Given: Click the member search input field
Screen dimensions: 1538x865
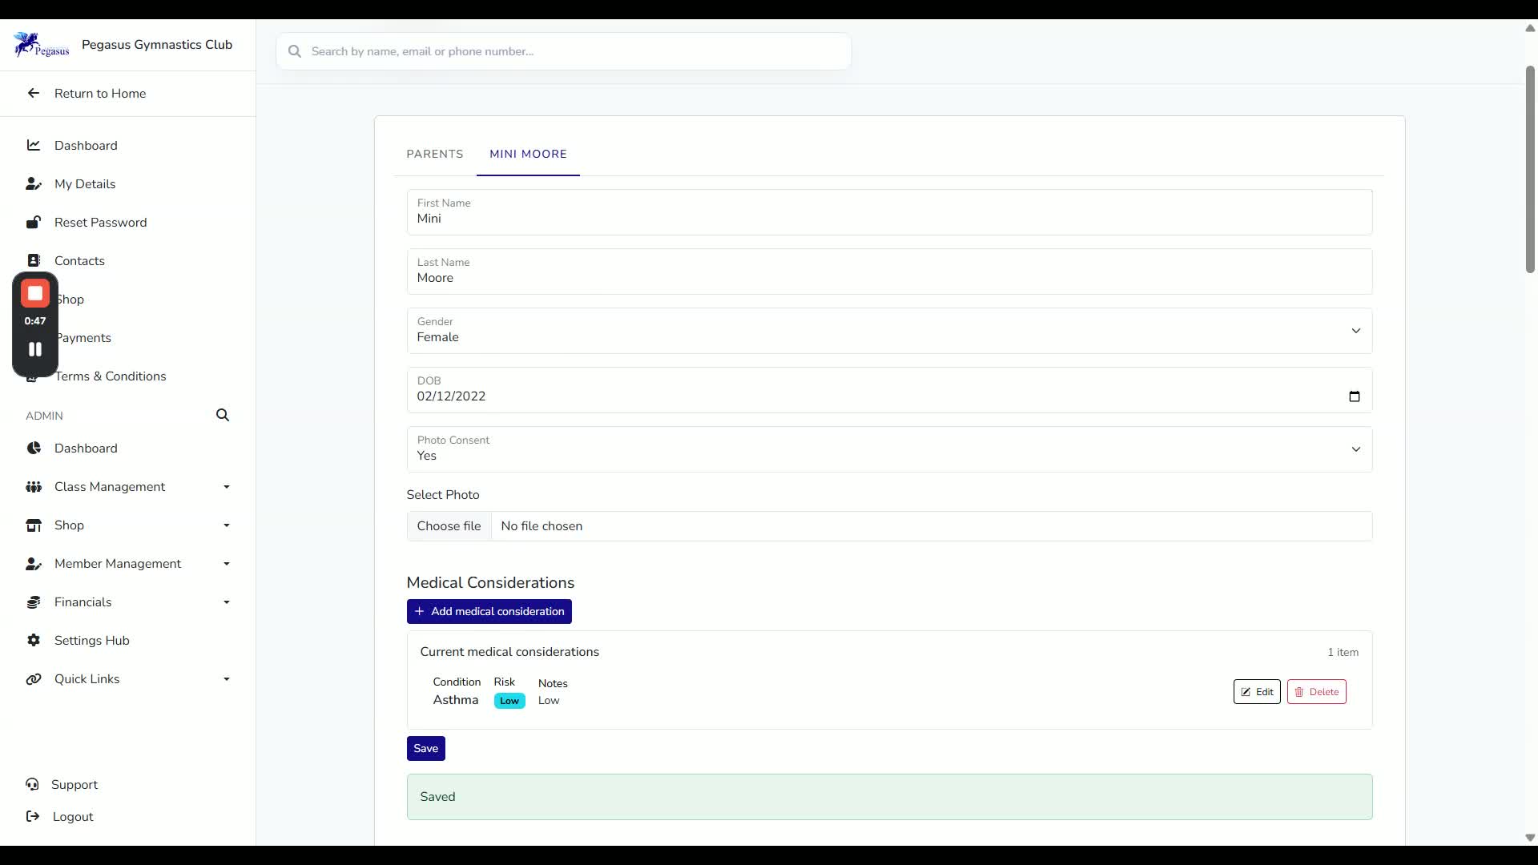Looking at the screenshot, I should point(564,51).
